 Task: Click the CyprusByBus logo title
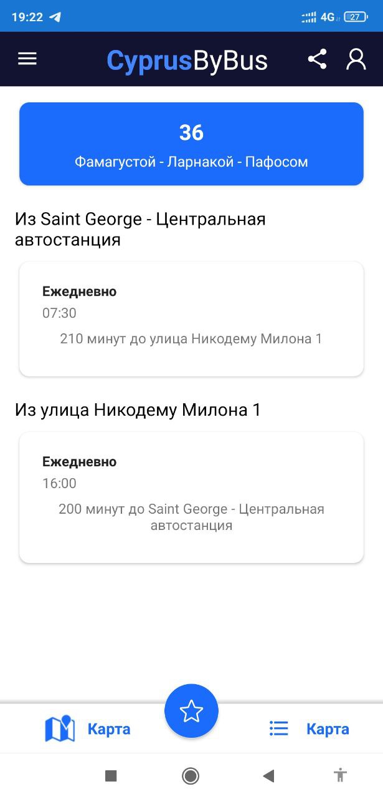coord(187,60)
